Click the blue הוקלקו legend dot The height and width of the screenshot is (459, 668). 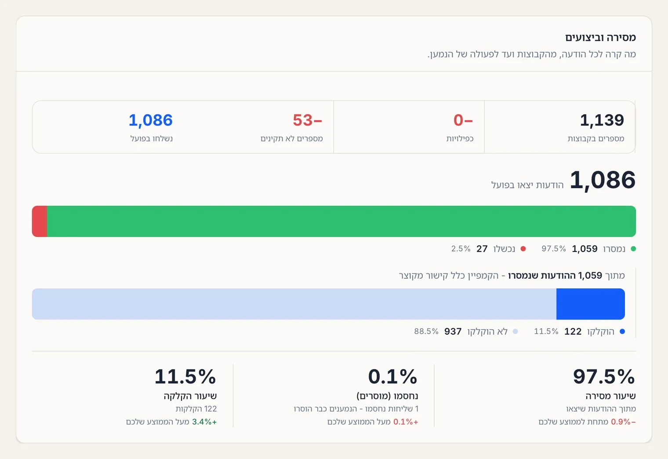click(622, 331)
